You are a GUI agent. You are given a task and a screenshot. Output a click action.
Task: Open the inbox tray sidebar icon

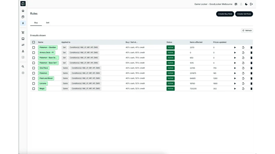23,39
